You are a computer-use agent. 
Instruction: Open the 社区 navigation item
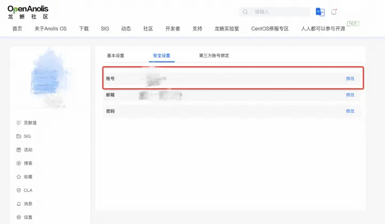tap(148, 29)
